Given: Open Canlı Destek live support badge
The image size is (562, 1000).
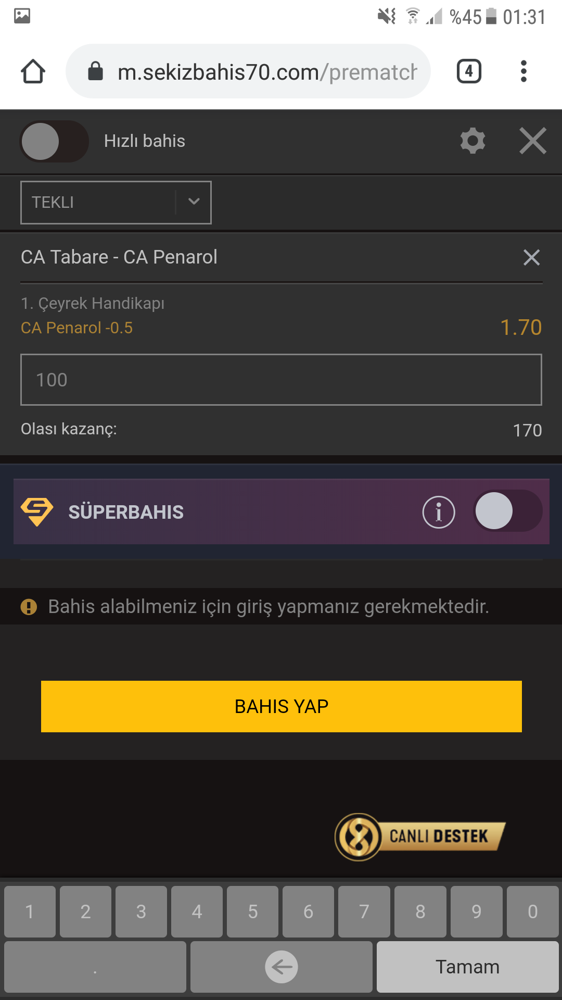Looking at the screenshot, I should point(420,837).
